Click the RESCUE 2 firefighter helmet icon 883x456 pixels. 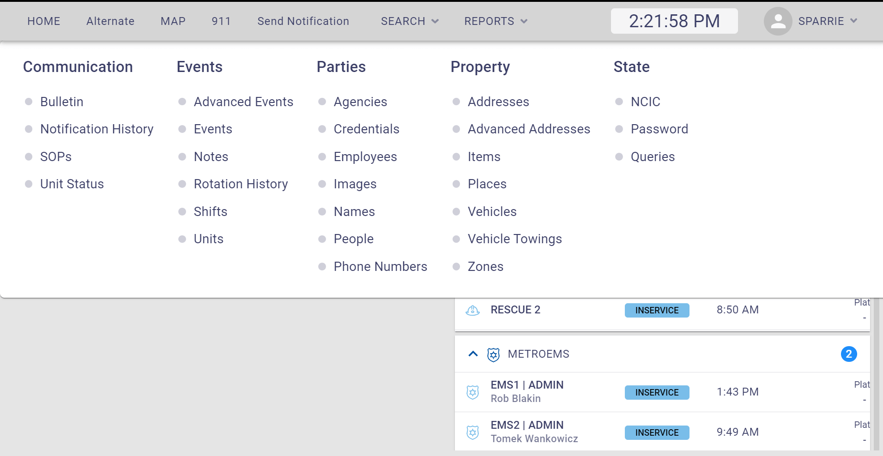point(472,310)
